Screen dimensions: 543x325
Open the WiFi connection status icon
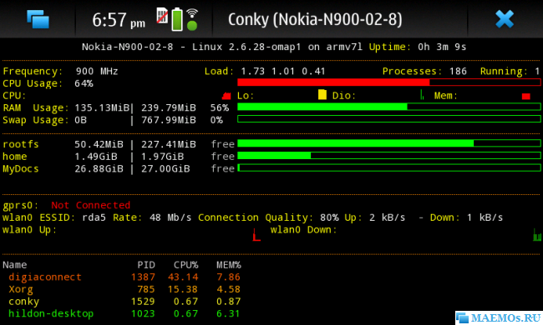(192, 19)
